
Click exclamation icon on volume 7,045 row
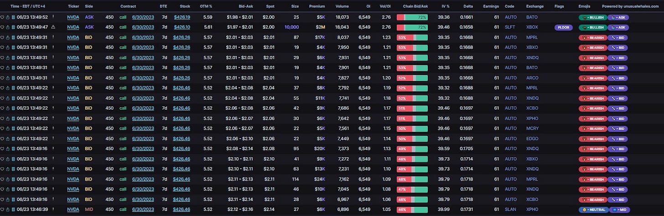(x=53, y=189)
